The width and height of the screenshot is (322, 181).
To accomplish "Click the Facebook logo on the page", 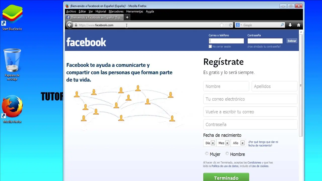I will point(86,42).
